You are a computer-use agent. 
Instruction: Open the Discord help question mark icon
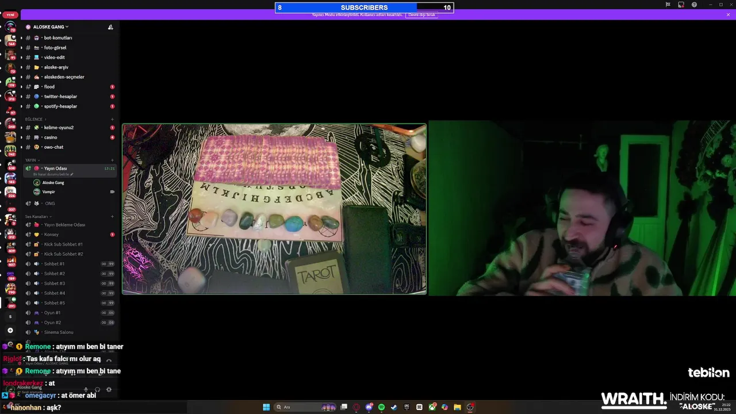[694, 5]
